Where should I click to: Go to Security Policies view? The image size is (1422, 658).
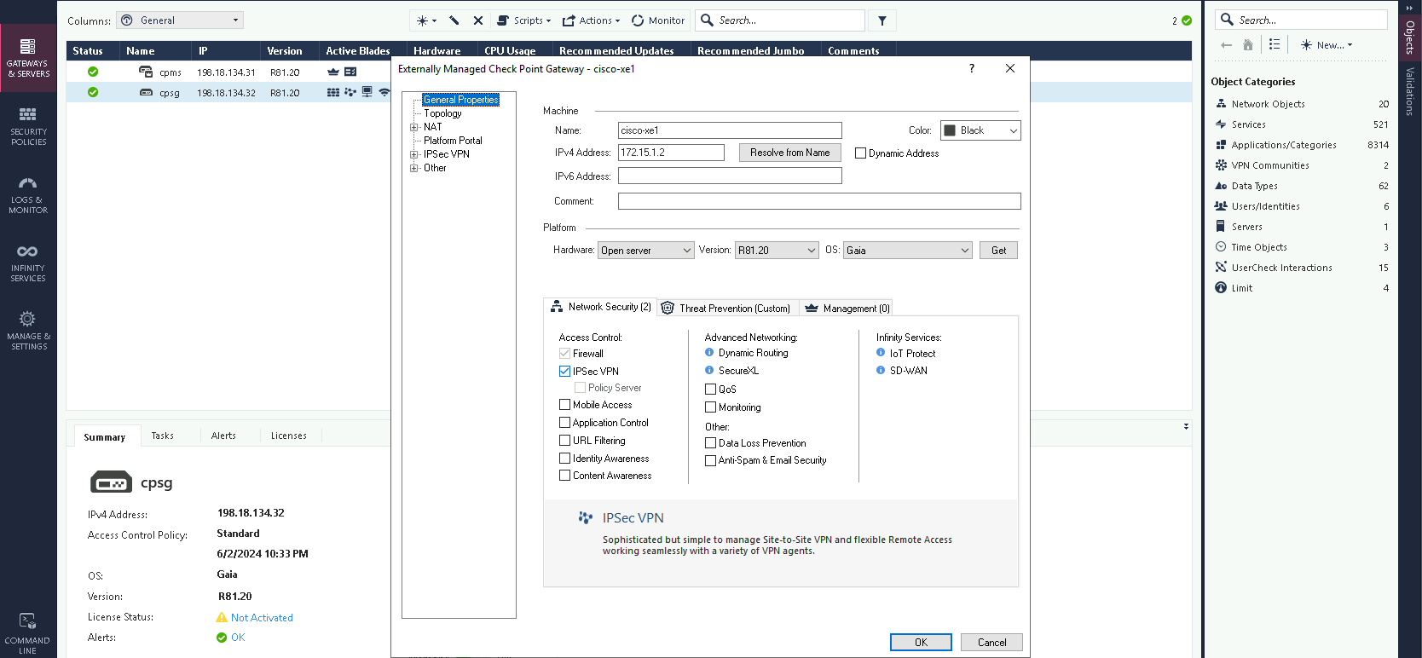(28, 125)
